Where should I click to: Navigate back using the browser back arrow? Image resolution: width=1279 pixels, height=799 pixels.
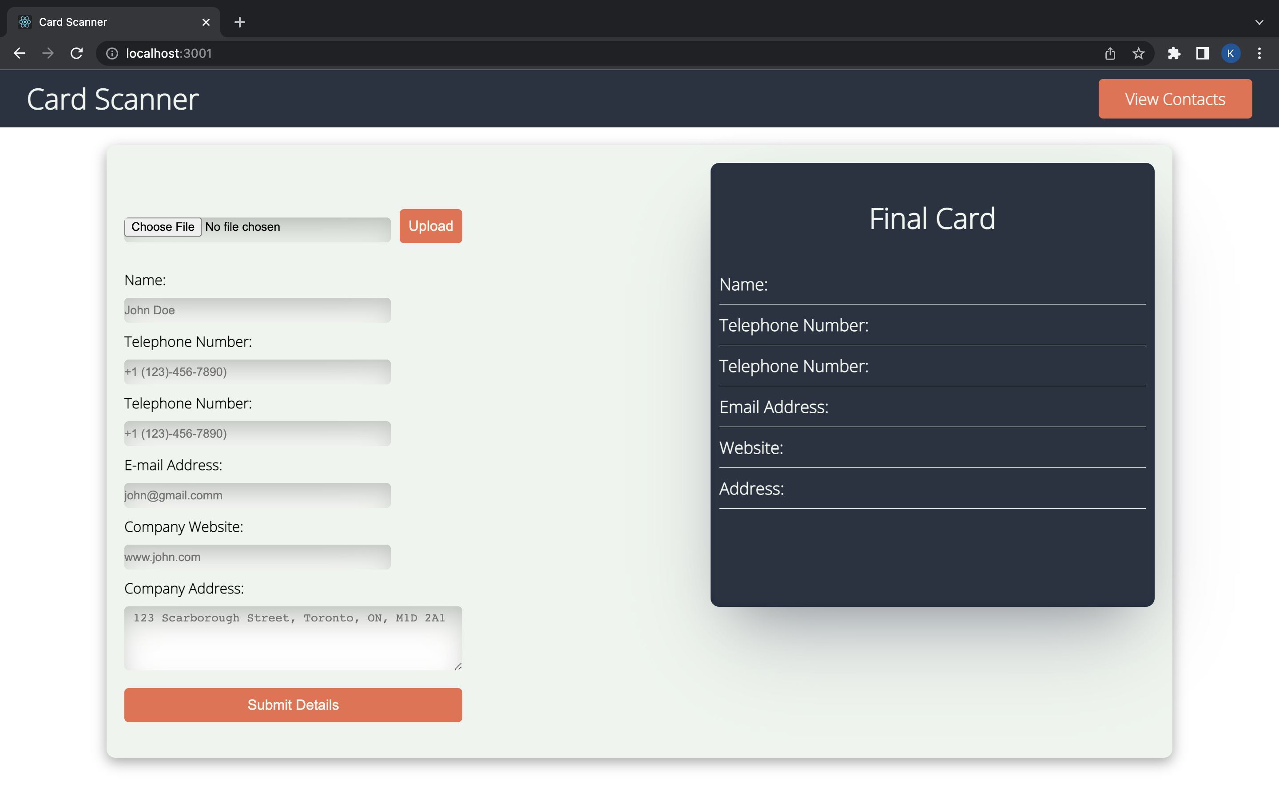point(20,53)
